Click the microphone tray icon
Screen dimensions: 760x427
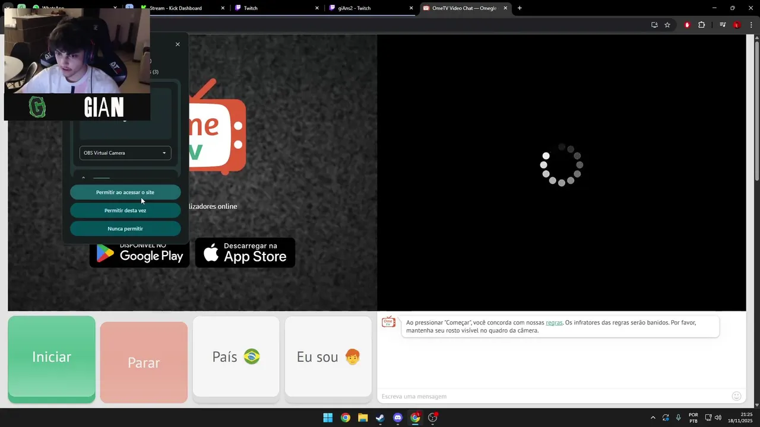tap(678, 418)
